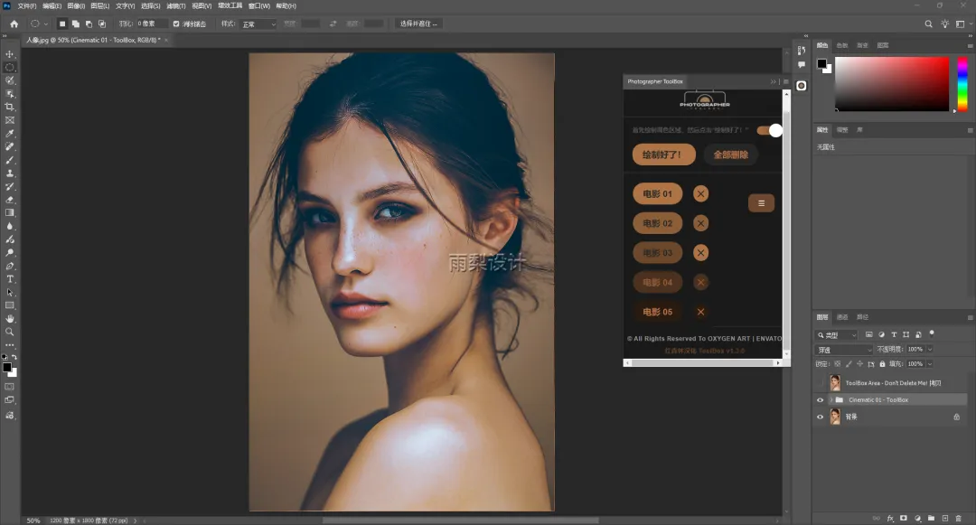This screenshot has width=976, height=525.
Task: Remove 电影 01 effect with X button
Action: click(x=701, y=193)
